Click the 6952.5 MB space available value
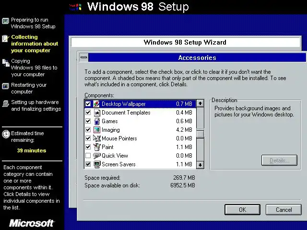This screenshot has width=307, height=230. [x=183, y=185]
